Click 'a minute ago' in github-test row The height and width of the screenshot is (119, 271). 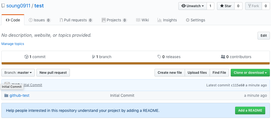tap(255, 95)
